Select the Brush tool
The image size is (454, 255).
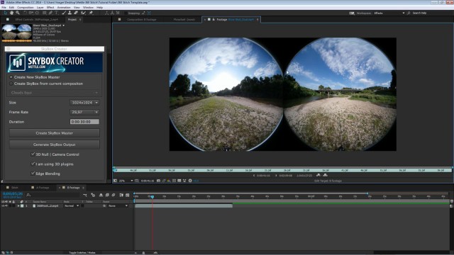click(64, 13)
